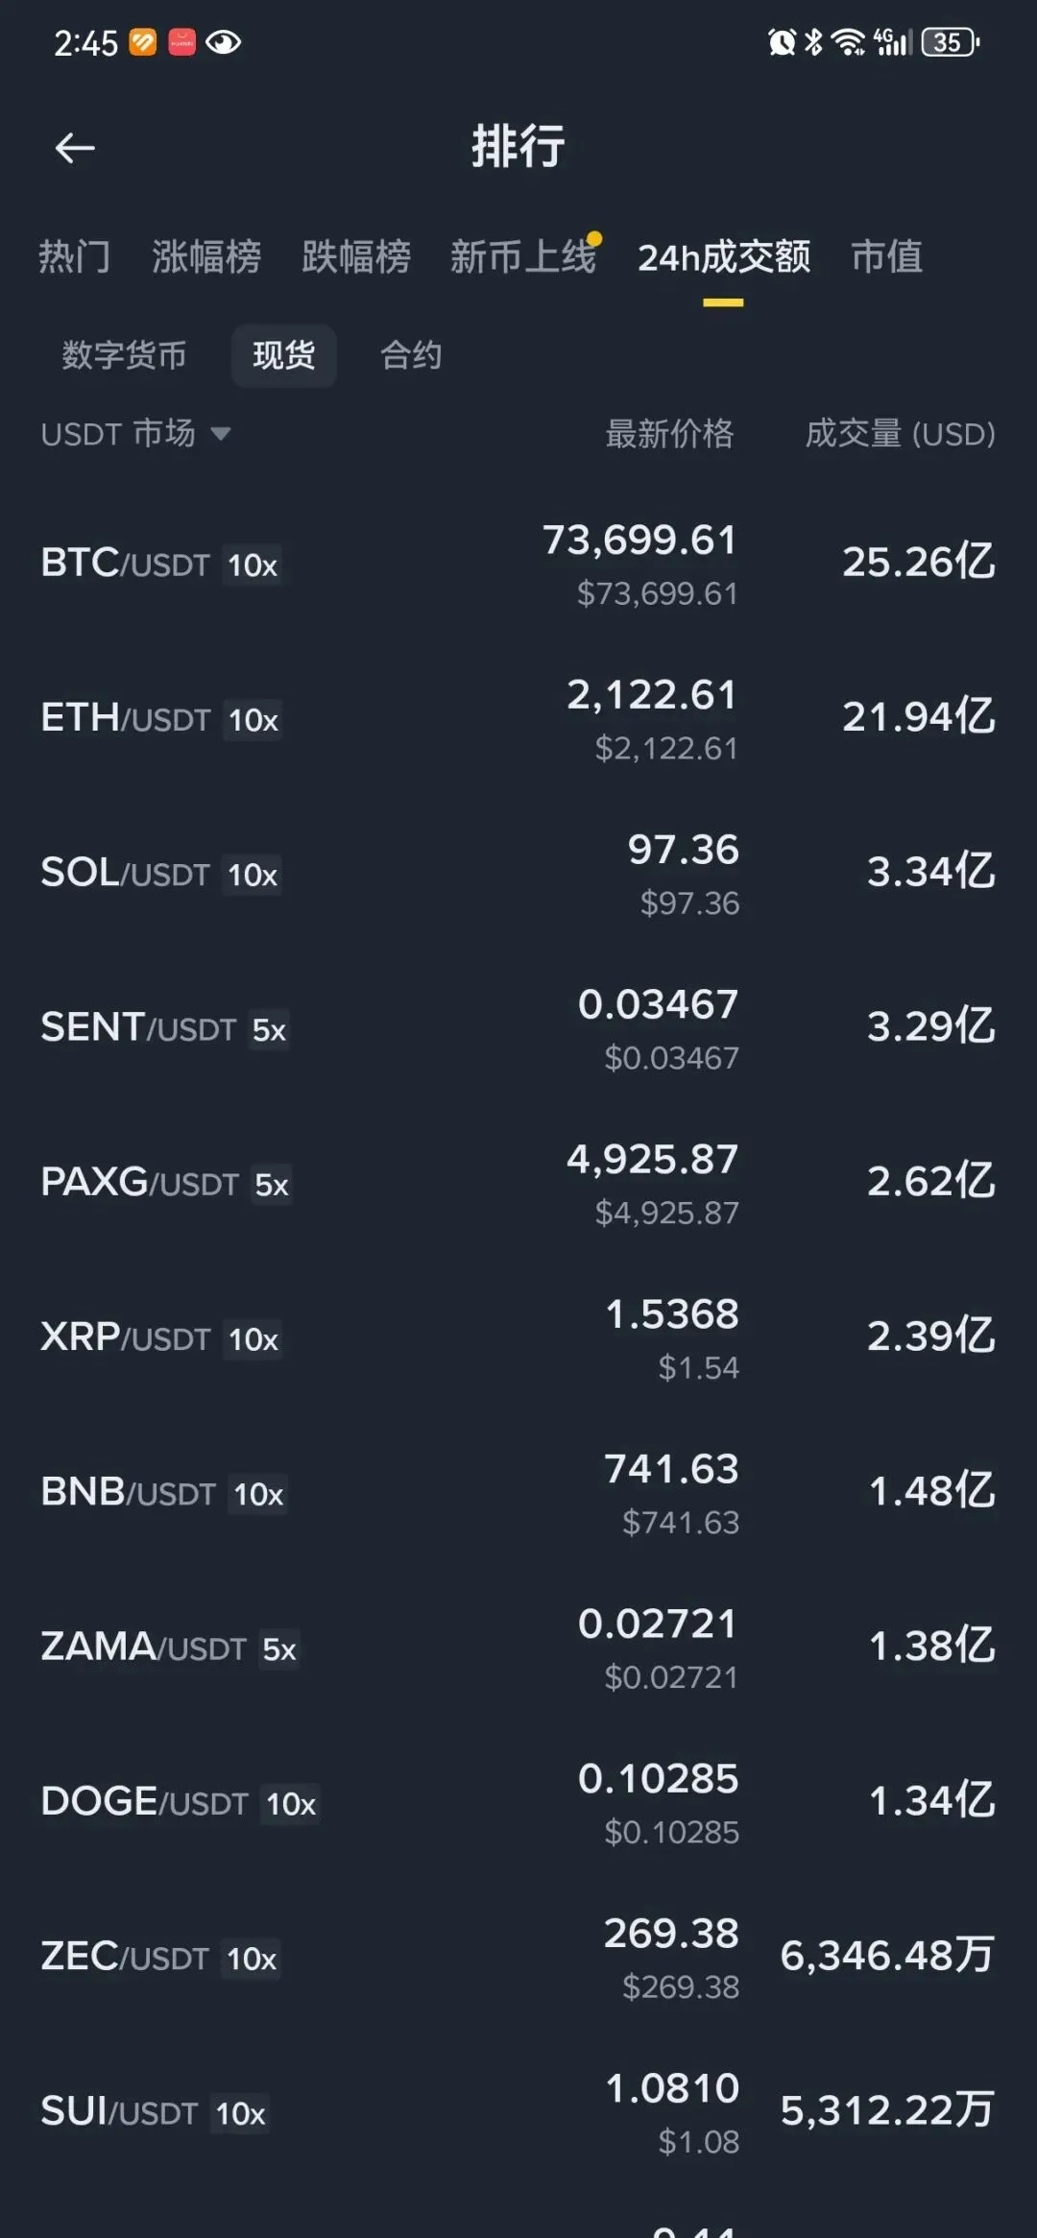This screenshot has width=1037, height=2238.
Task: Tap the Bluetooth status icon
Action: point(814,42)
